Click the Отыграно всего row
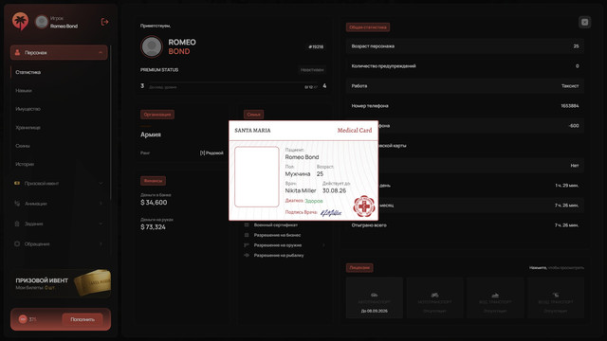Viewport: 607px width, 341px height. pyautogui.click(x=465, y=225)
